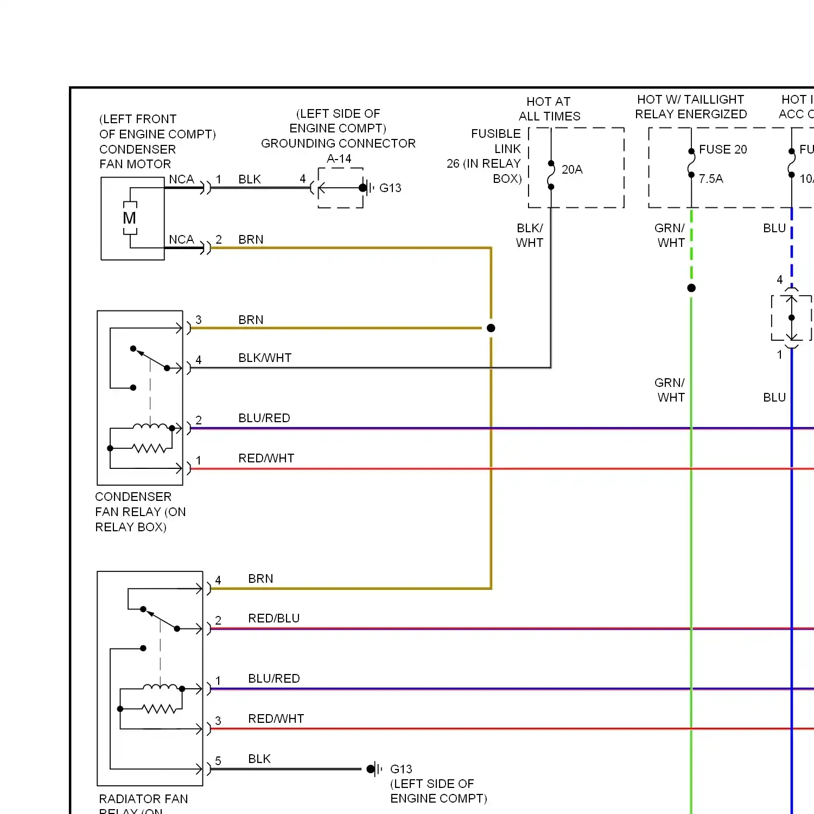
Task: Select the '7.5A' rating text
Action: 711,179
